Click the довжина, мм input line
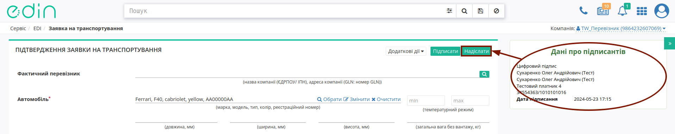 coord(176,119)
